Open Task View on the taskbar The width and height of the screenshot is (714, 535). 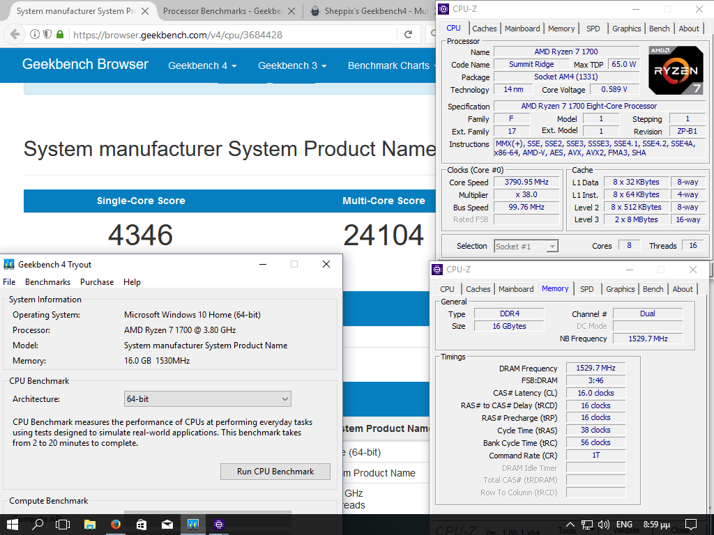click(63, 525)
